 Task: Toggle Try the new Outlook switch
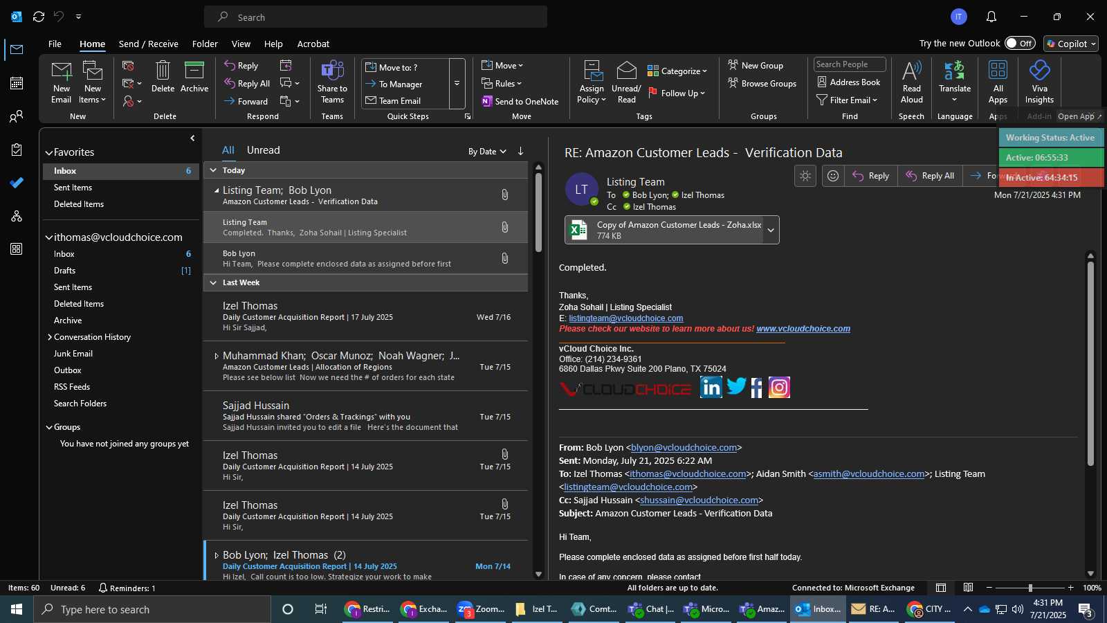click(x=1020, y=43)
